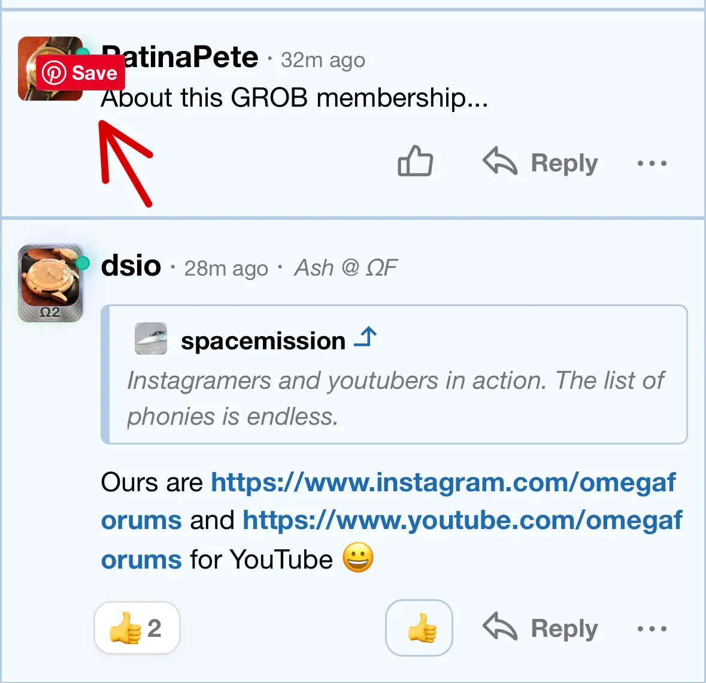Viewport: 706px width, 683px height.
Task: Click the Pinterest Save button
Action: (81, 73)
